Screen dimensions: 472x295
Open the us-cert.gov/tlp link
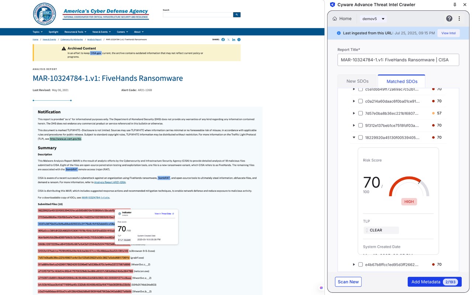[x=66, y=139]
